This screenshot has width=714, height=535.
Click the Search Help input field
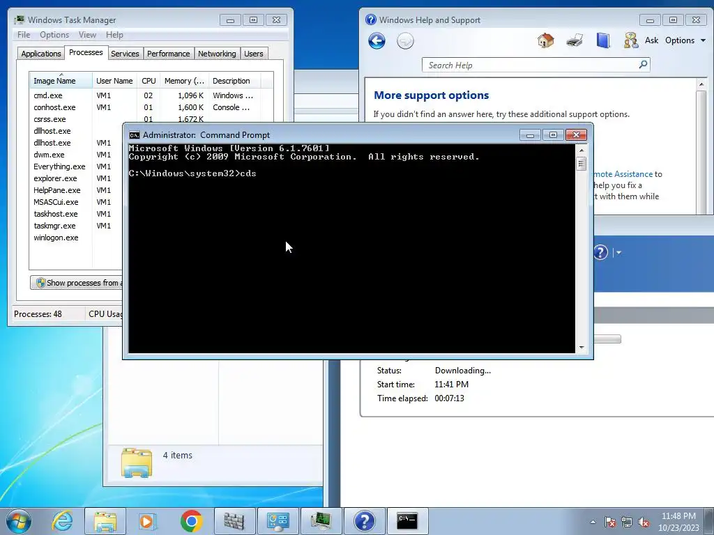(531, 65)
